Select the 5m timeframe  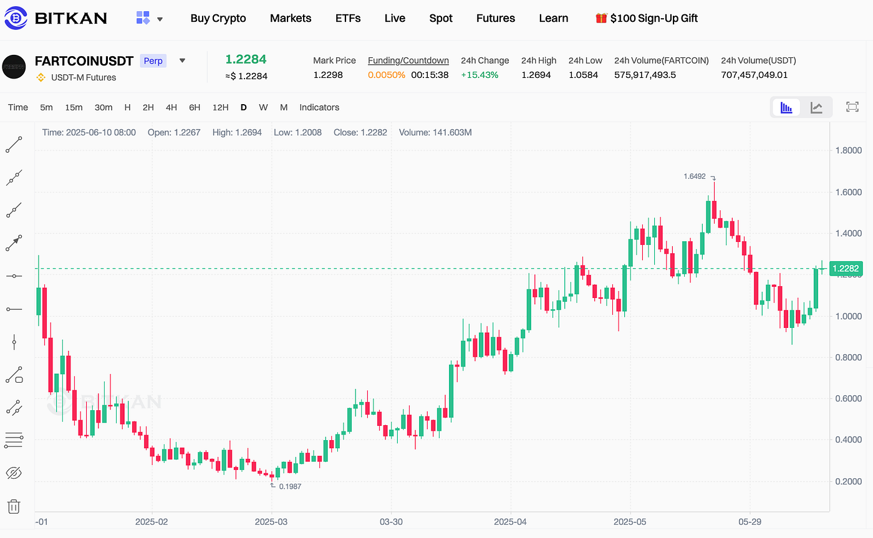point(46,107)
